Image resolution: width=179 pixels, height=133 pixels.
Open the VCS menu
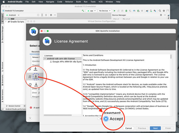click(100, 2)
